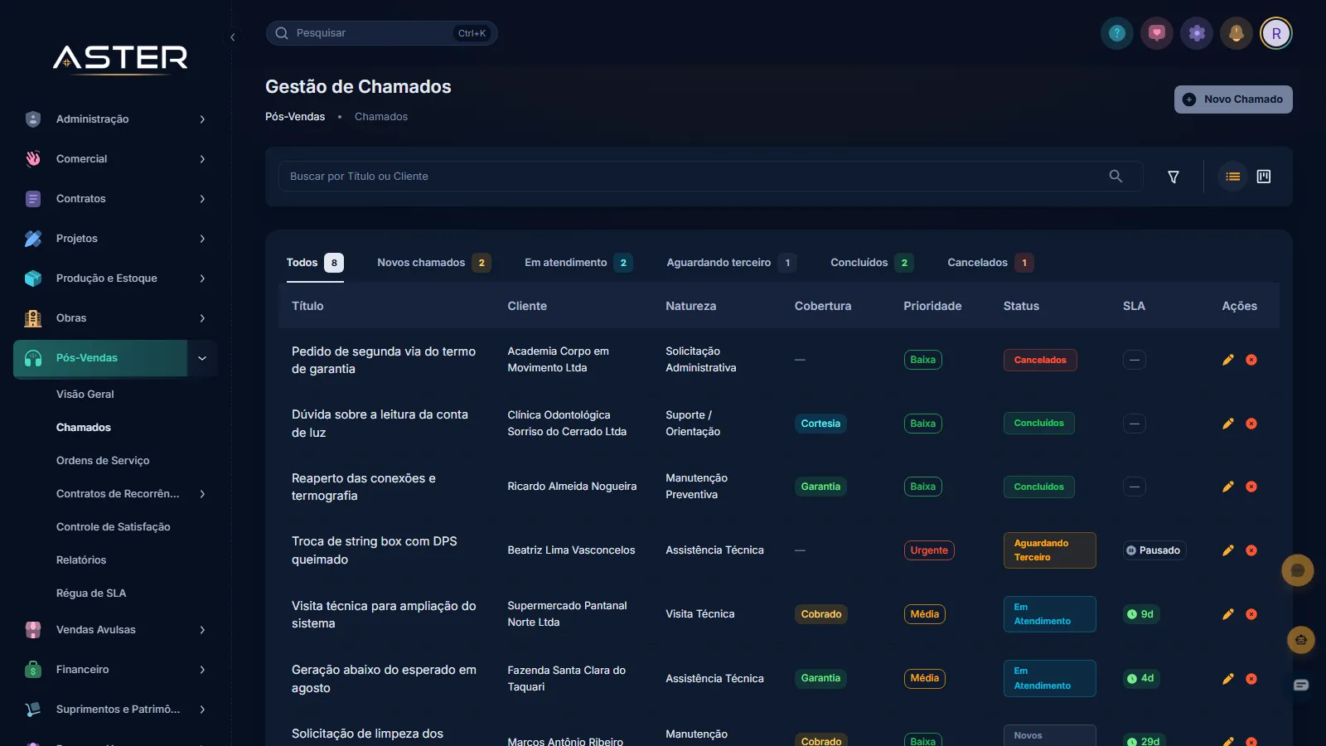Click the Urgente priority badge
Image resolution: width=1326 pixels, height=746 pixels.
click(x=929, y=550)
